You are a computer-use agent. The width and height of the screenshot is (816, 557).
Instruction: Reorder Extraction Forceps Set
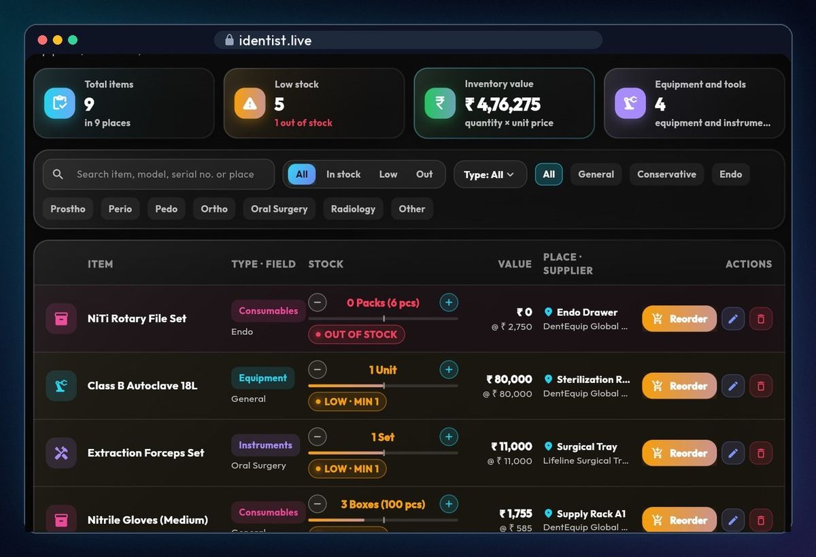click(679, 453)
